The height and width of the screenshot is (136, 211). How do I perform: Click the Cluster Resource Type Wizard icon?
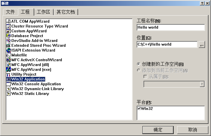click(x=9, y=26)
